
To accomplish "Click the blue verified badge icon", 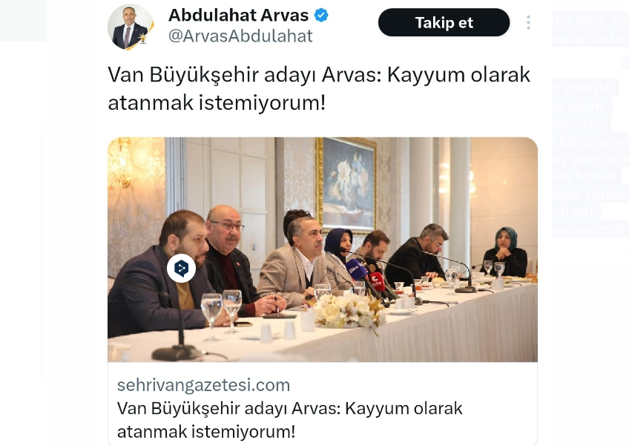I will pyautogui.click(x=321, y=16).
